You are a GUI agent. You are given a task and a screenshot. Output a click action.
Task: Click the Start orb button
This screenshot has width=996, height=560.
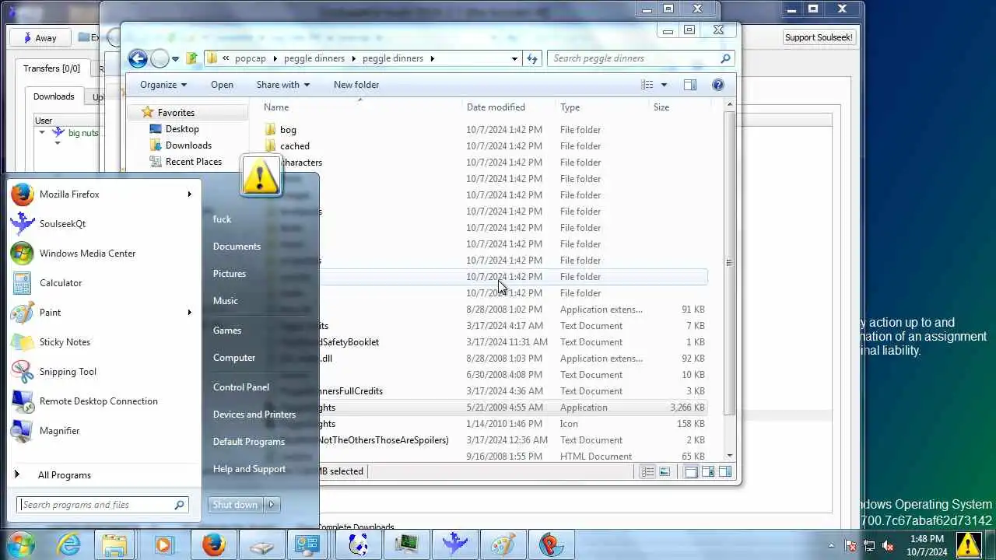21,544
